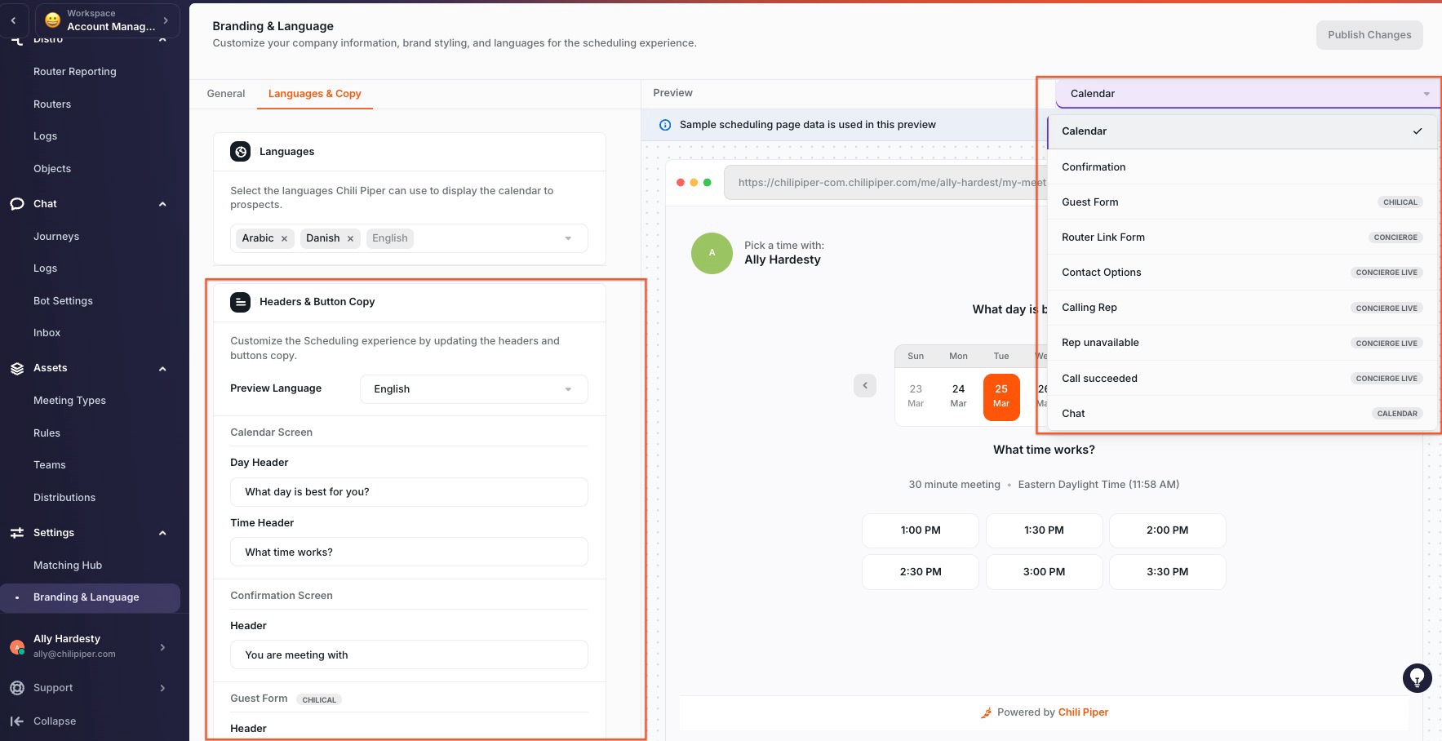Switch to the Languages & Copy tab
The width and height of the screenshot is (1442, 741).
pos(315,94)
